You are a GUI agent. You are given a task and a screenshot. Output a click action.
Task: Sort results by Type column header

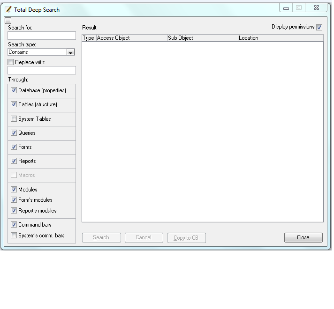89,38
